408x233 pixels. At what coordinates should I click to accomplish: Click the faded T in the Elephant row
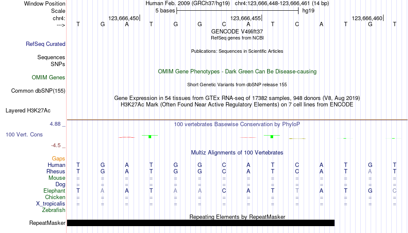(297, 191)
